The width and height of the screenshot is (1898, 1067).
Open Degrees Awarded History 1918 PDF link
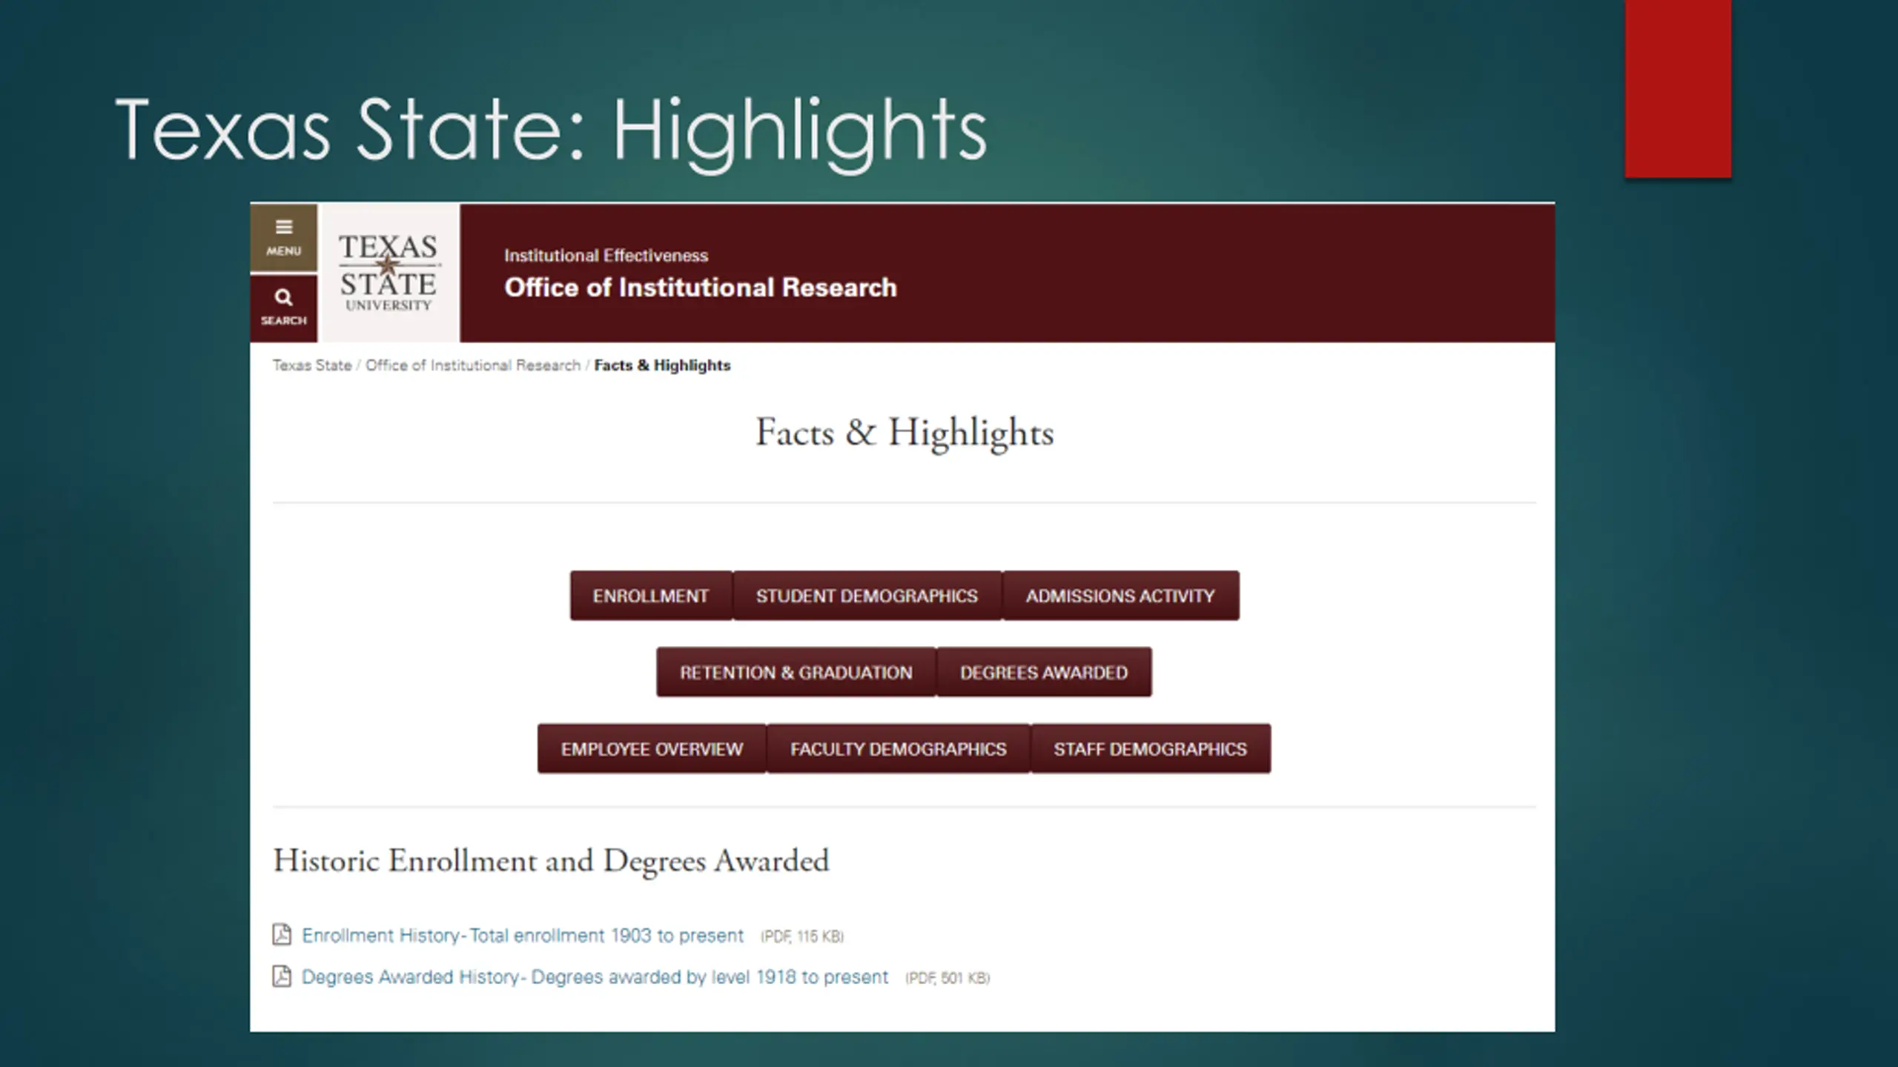[595, 977]
